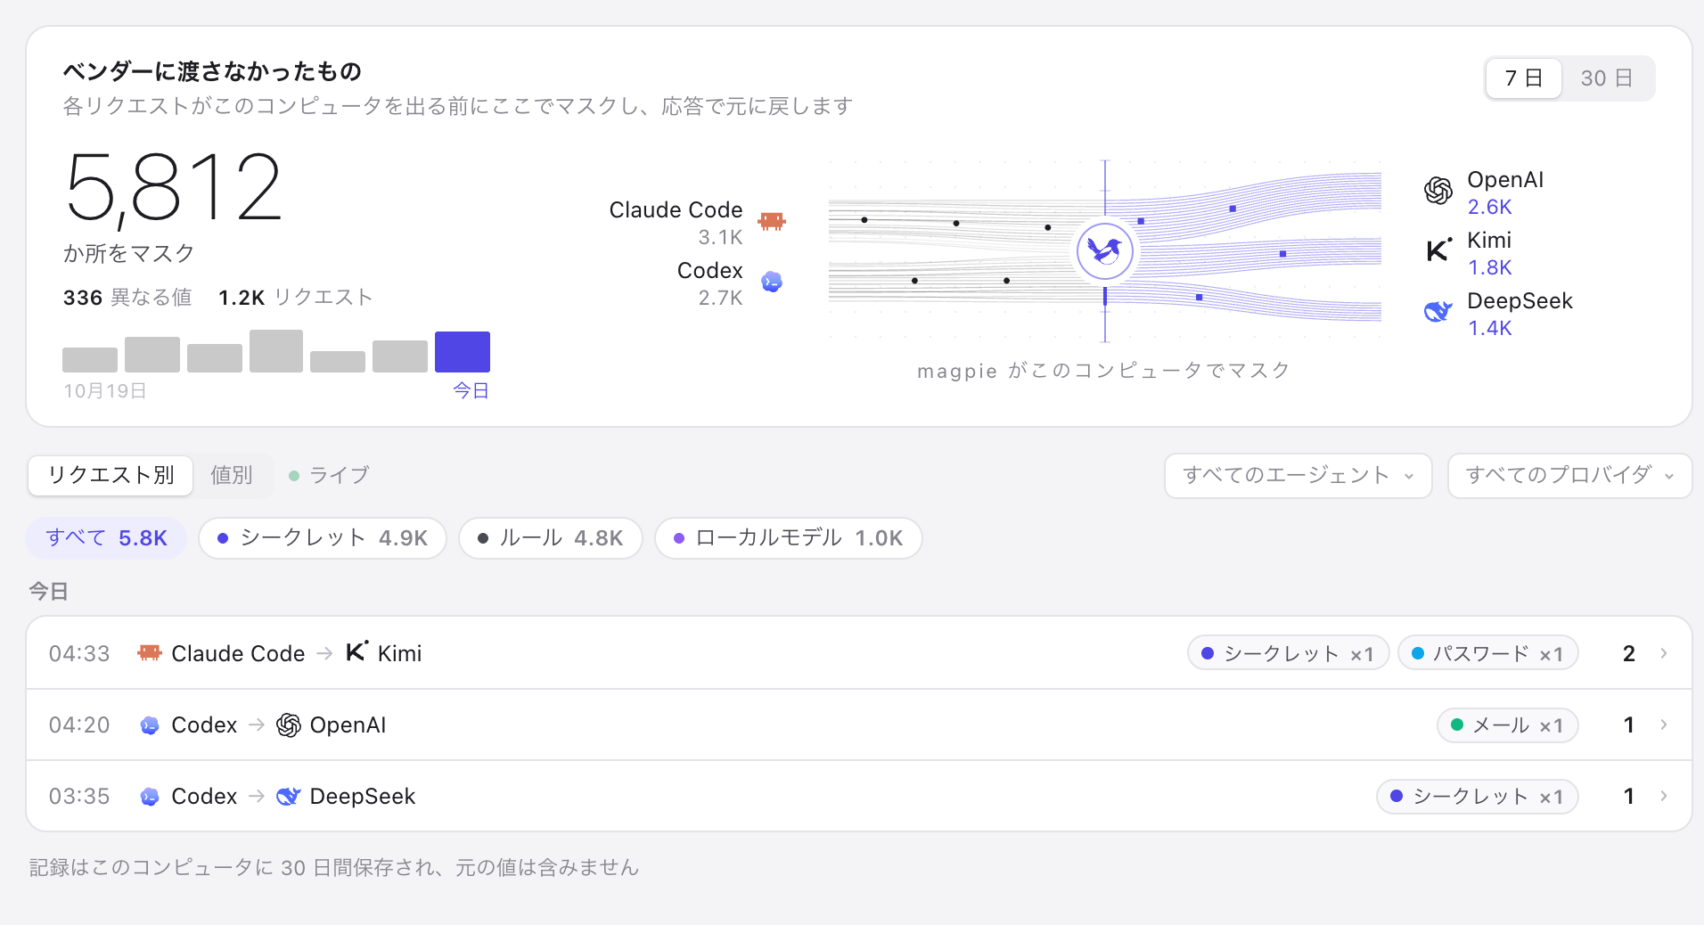Click the DeepSeek whale logo in the provider legend

(1438, 311)
